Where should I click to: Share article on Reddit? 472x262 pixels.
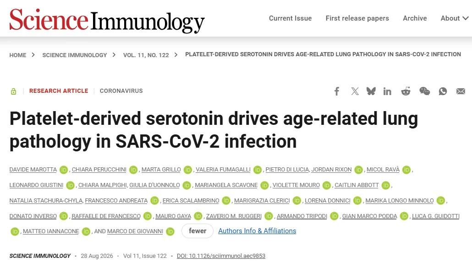pos(406,91)
